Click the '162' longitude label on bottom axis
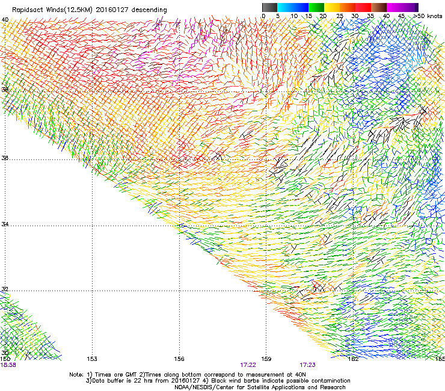This screenshot has width=445, height=391. point(354,359)
